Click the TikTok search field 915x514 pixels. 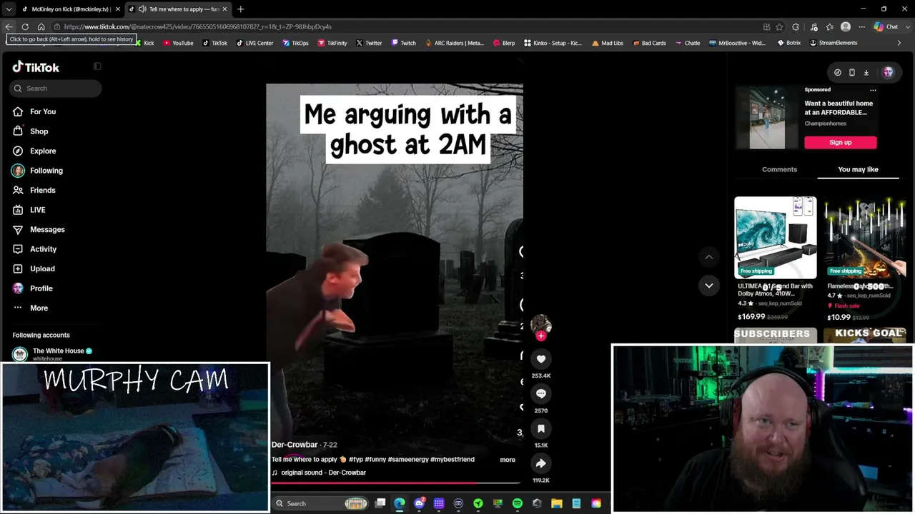point(56,89)
